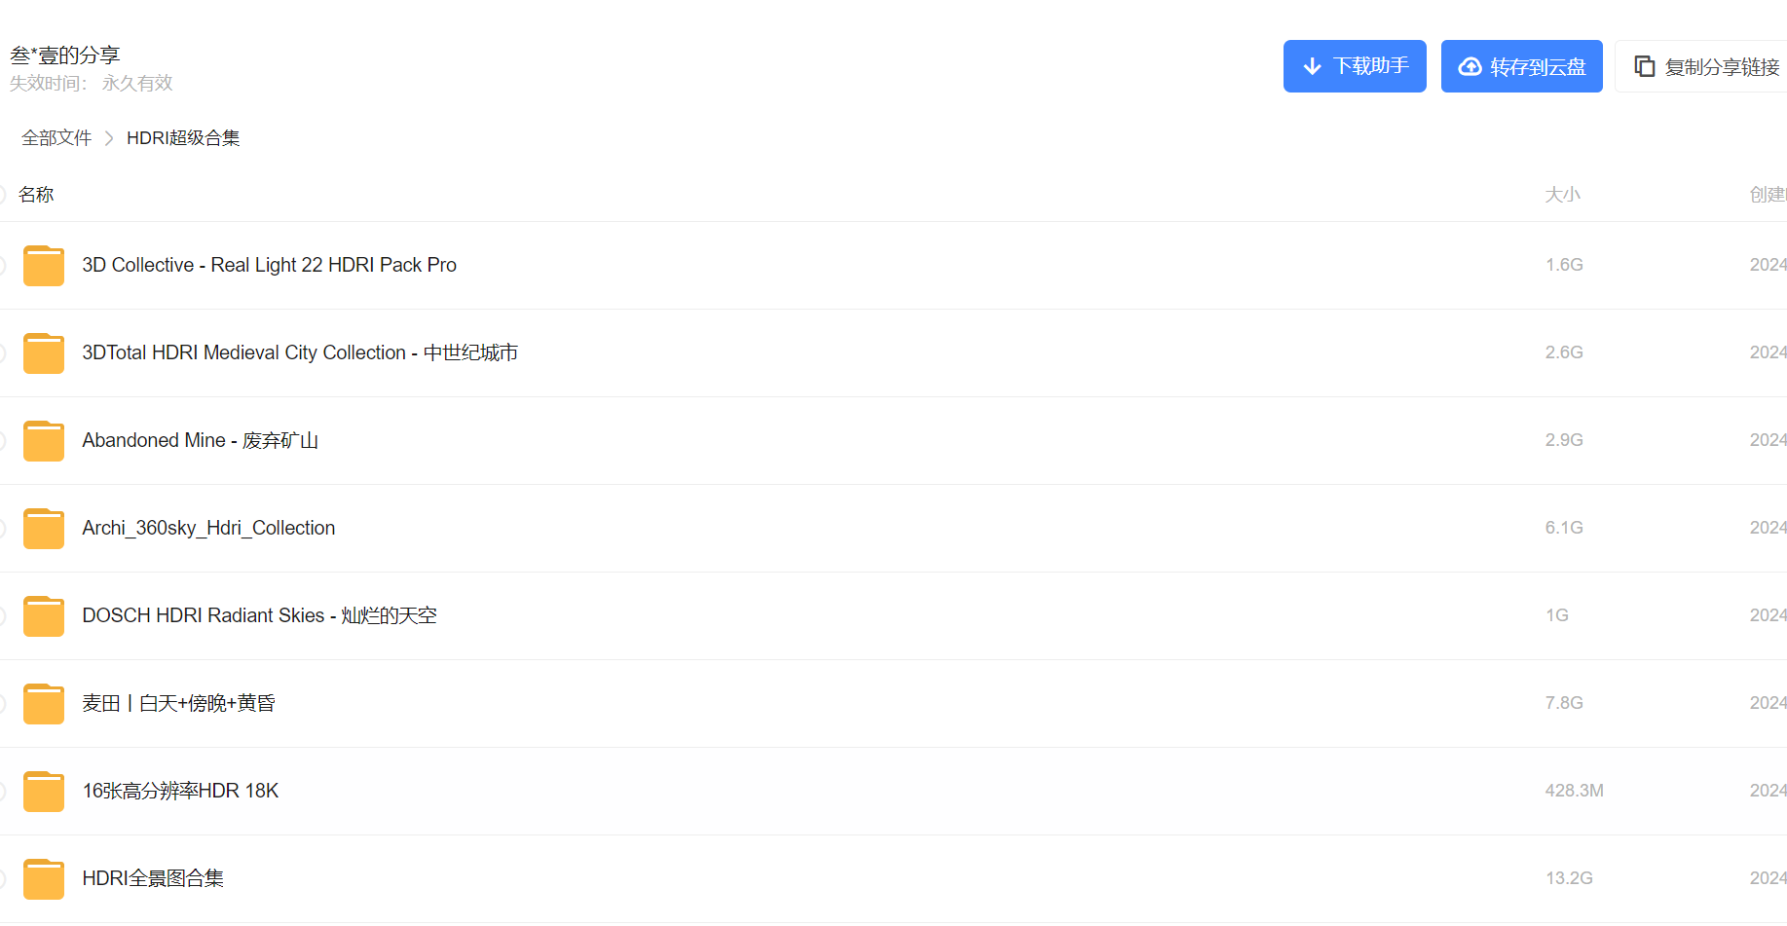
Task: Click HDRI超级合集 breadcrumb item
Action: pos(183,138)
